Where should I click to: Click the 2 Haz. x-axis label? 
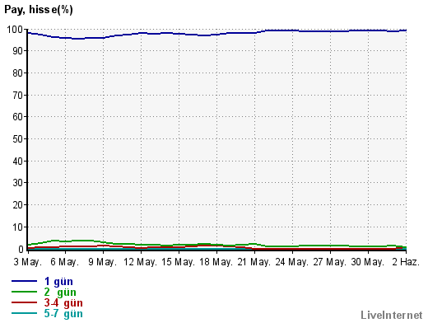tap(406, 262)
